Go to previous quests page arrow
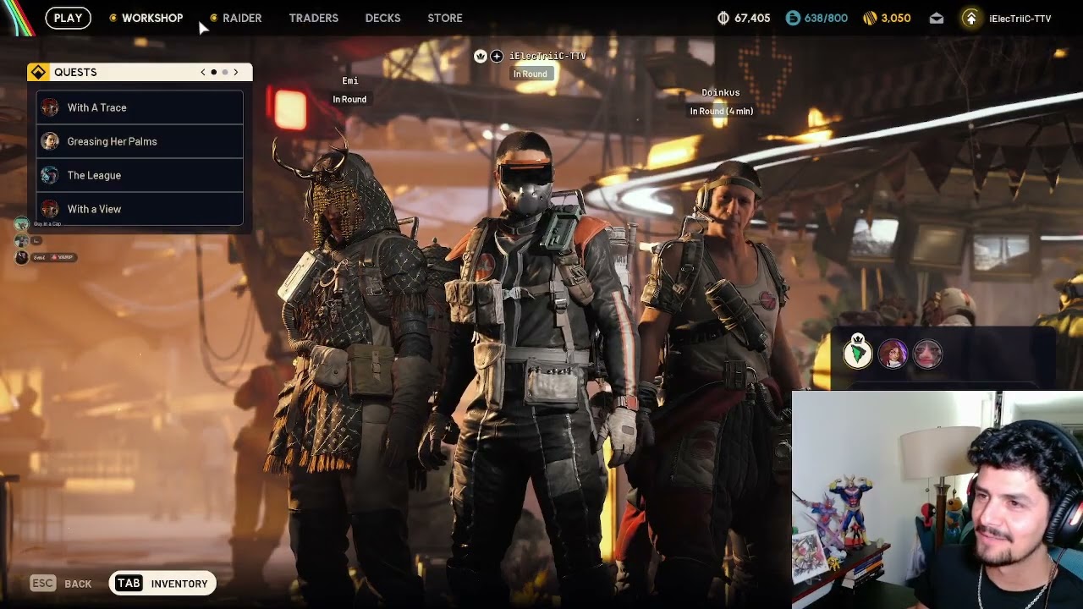The width and height of the screenshot is (1083, 609). (x=203, y=73)
